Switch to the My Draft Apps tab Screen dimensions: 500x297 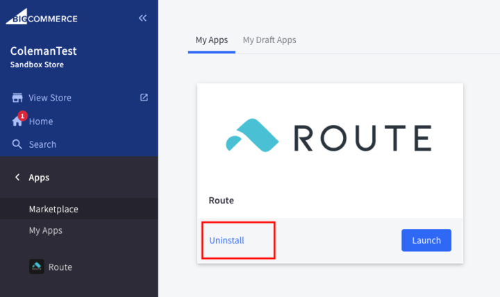(269, 40)
